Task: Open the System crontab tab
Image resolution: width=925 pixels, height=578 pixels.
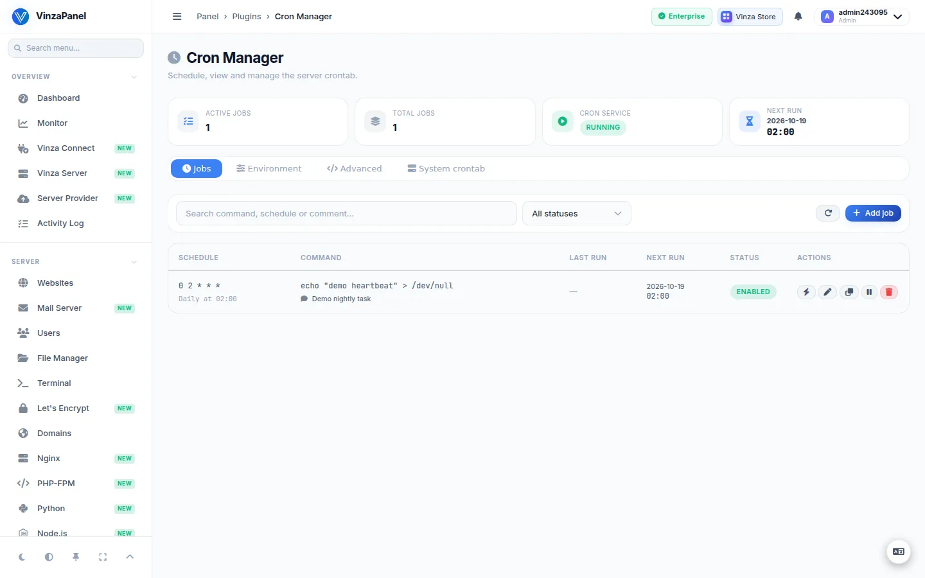Action: [446, 169]
